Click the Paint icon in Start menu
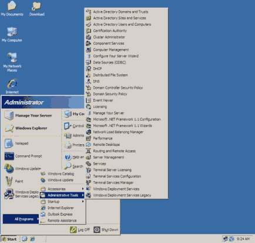Image resolution: width=255 pixels, height=243 pixels. [9, 181]
